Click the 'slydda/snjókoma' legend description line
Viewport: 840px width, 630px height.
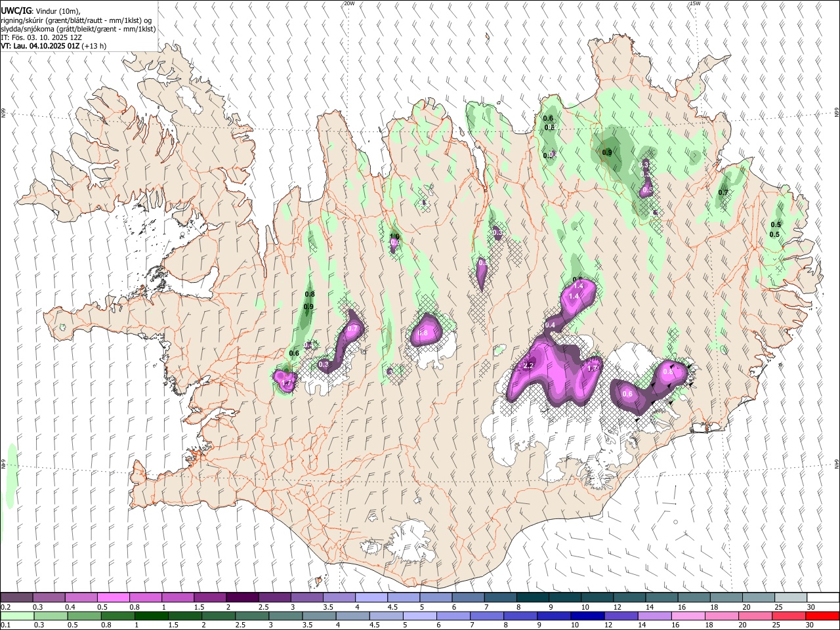pos(78,29)
